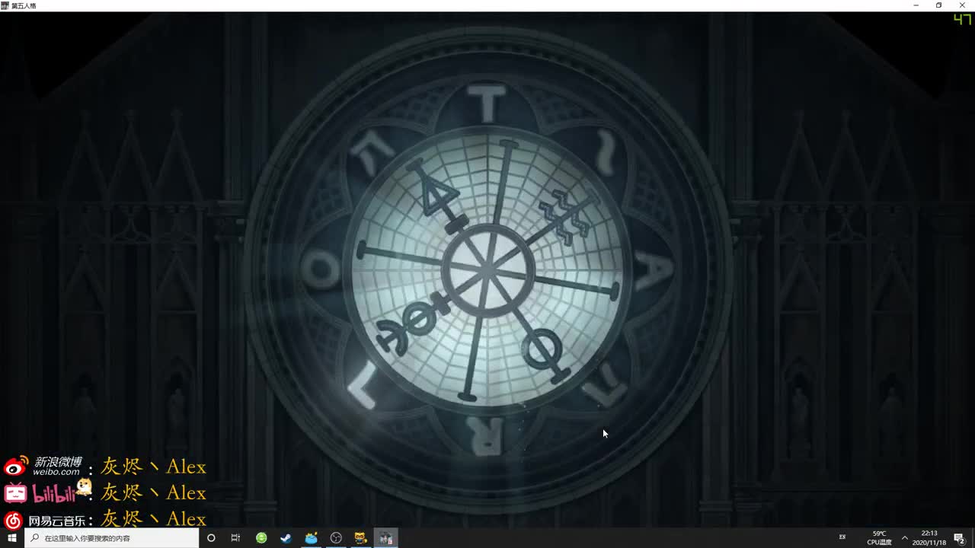
Task: Select the active game window taskbar button
Action: [386, 538]
